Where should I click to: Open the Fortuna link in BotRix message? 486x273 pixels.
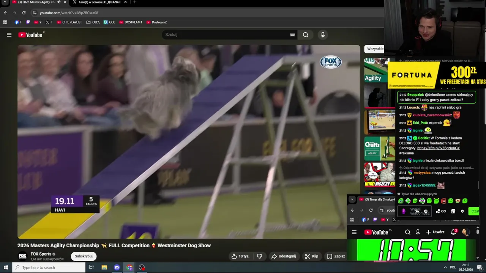438,148
